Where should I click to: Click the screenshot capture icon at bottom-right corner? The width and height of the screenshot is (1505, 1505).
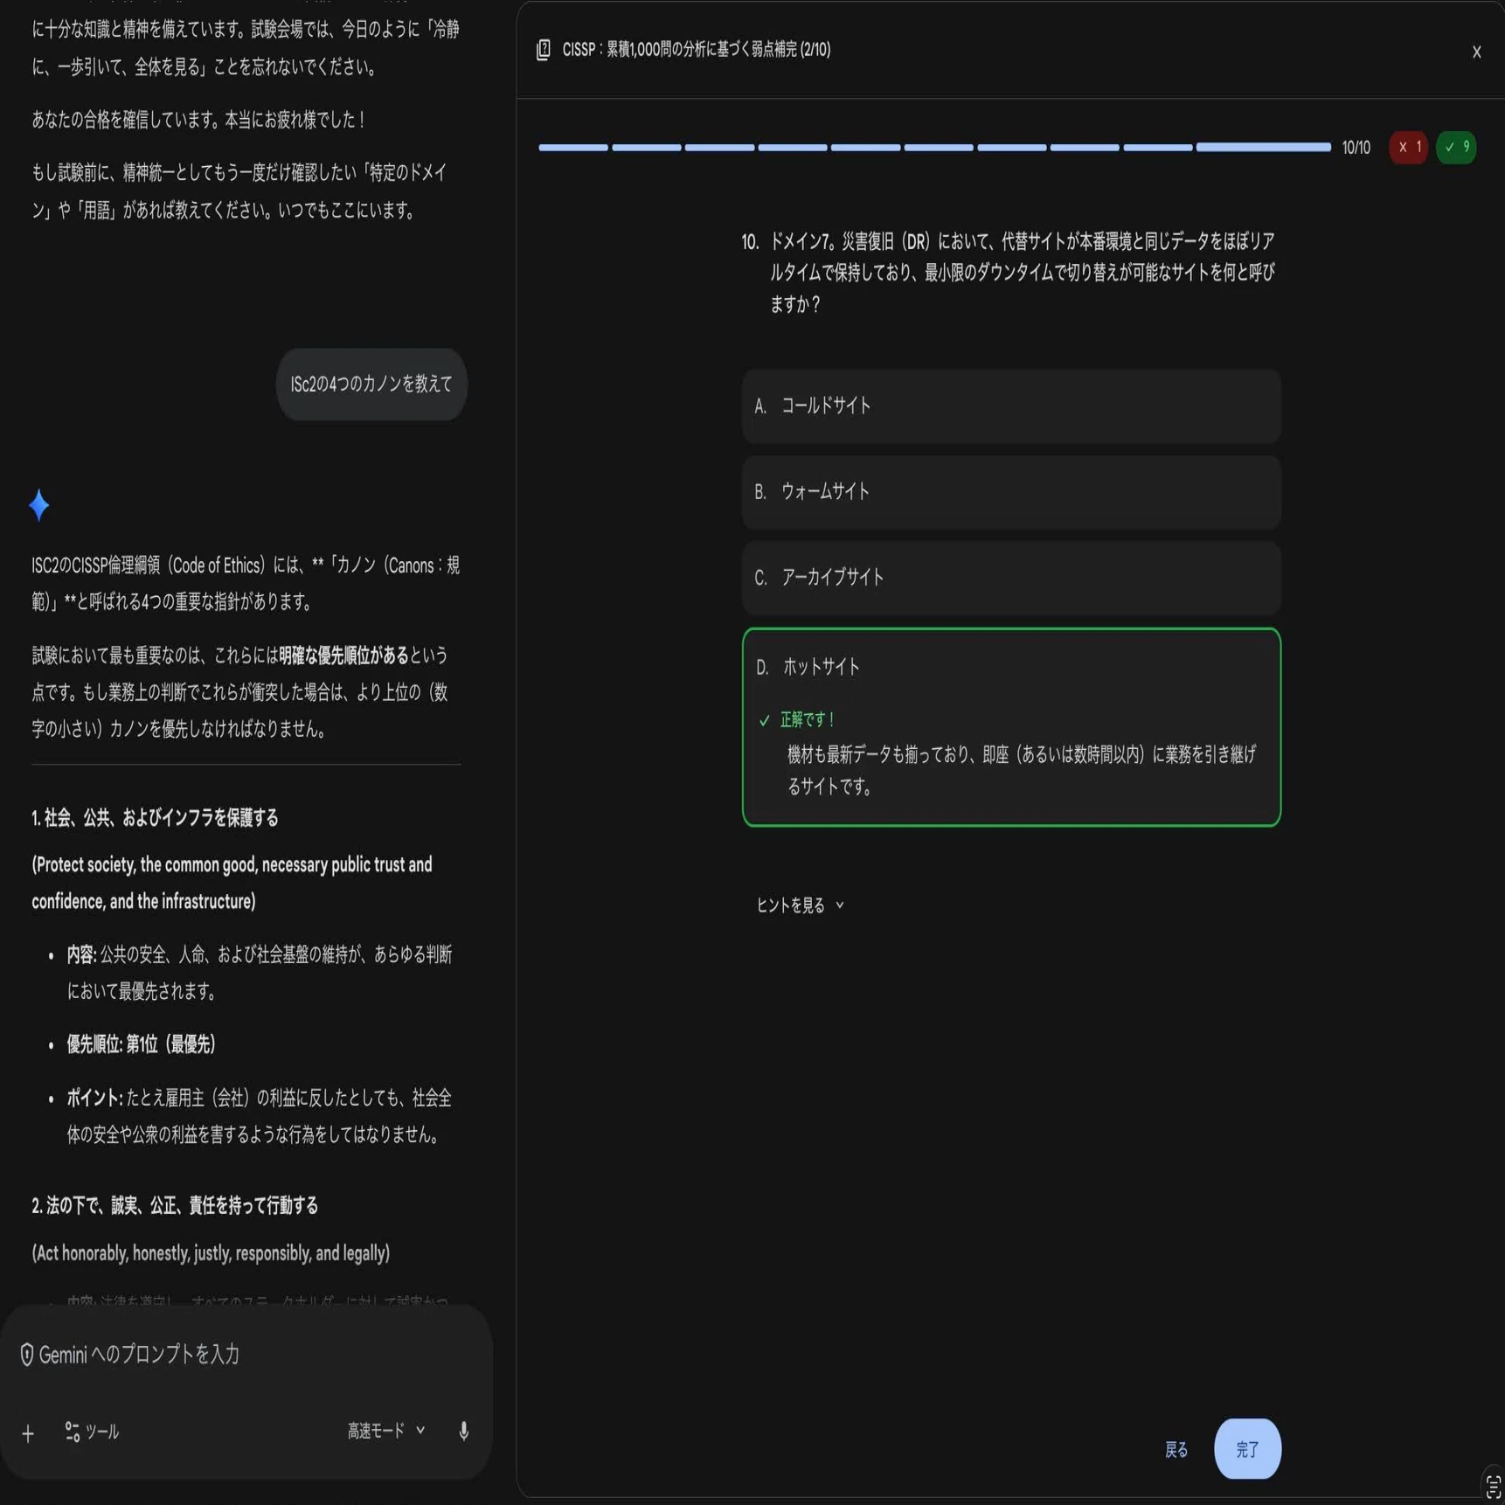[x=1493, y=1486]
